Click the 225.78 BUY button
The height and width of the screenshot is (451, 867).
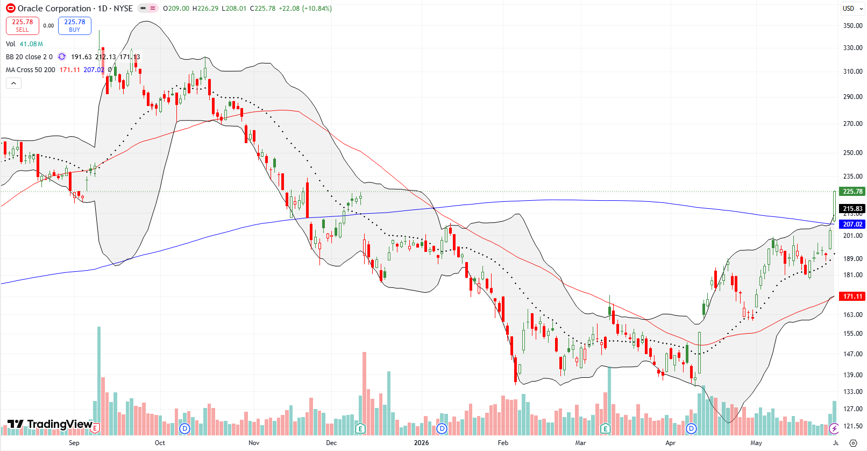75,26
